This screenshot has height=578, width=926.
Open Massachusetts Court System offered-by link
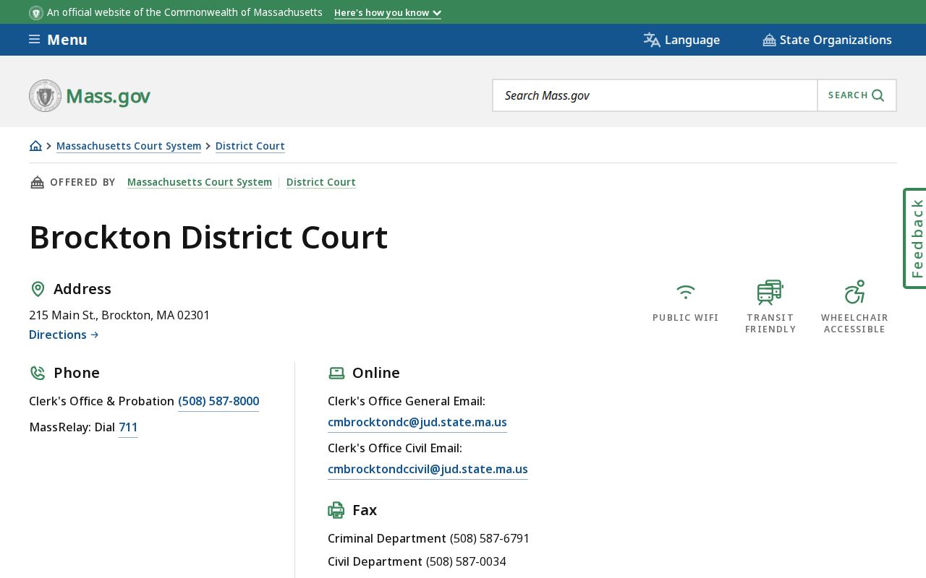coord(200,182)
